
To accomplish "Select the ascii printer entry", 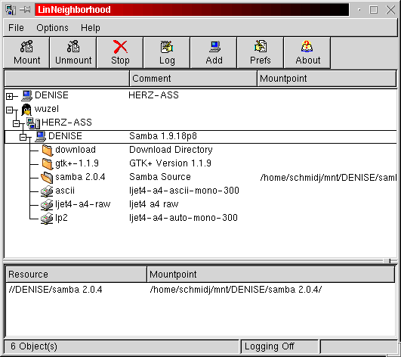I will 65,191.
